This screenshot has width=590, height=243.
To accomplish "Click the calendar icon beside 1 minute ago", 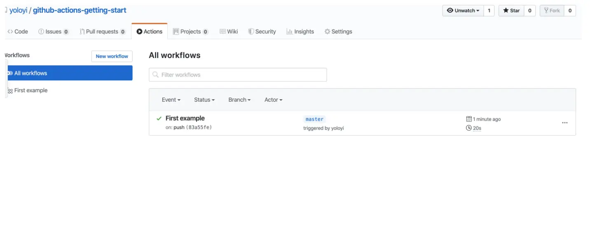I will (x=469, y=119).
